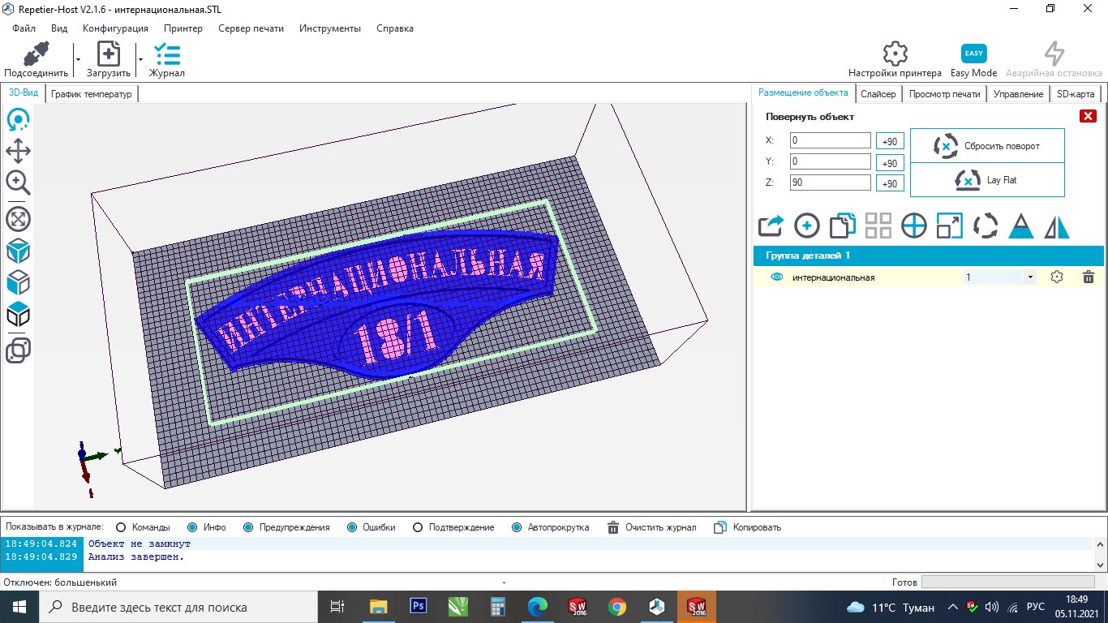
Task: Click the Center object crosshair icon
Action: click(913, 226)
